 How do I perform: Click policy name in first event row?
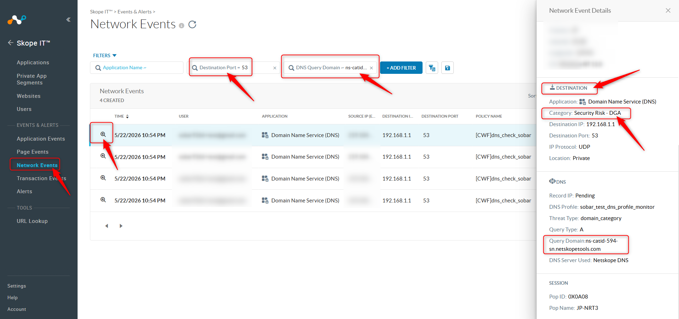[503, 135]
